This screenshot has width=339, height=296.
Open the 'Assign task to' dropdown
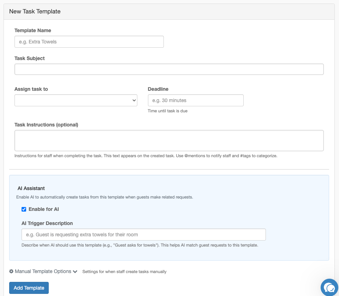(76, 100)
